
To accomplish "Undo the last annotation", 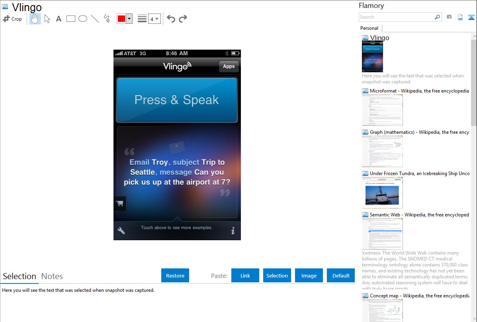I will click(171, 19).
